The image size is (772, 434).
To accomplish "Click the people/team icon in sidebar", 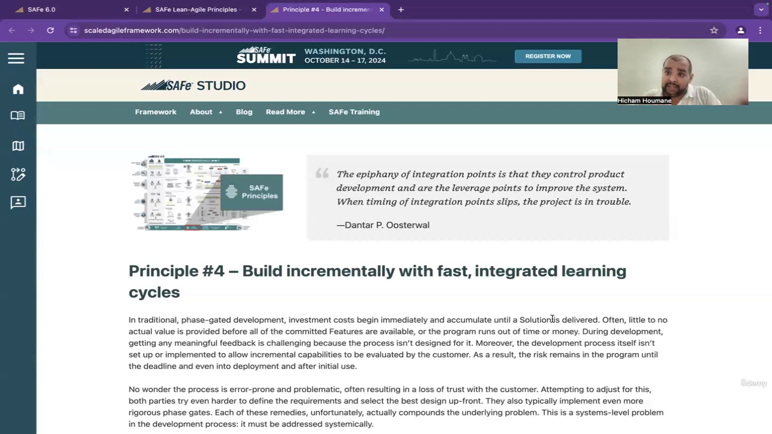I will click(x=18, y=203).
